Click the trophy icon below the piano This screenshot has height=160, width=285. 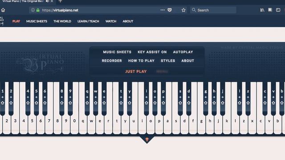[x=147, y=139]
